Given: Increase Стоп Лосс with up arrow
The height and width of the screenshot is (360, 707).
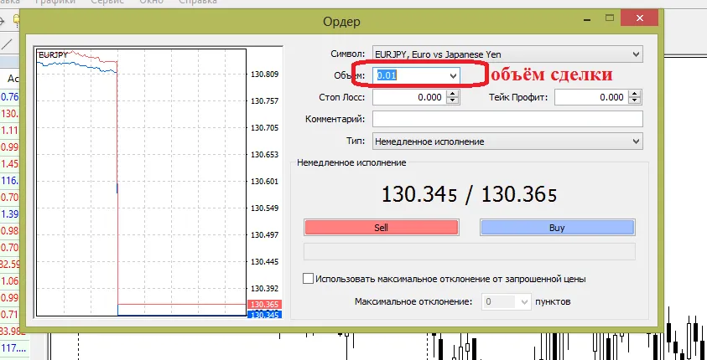Looking at the screenshot, I should click(453, 94).
